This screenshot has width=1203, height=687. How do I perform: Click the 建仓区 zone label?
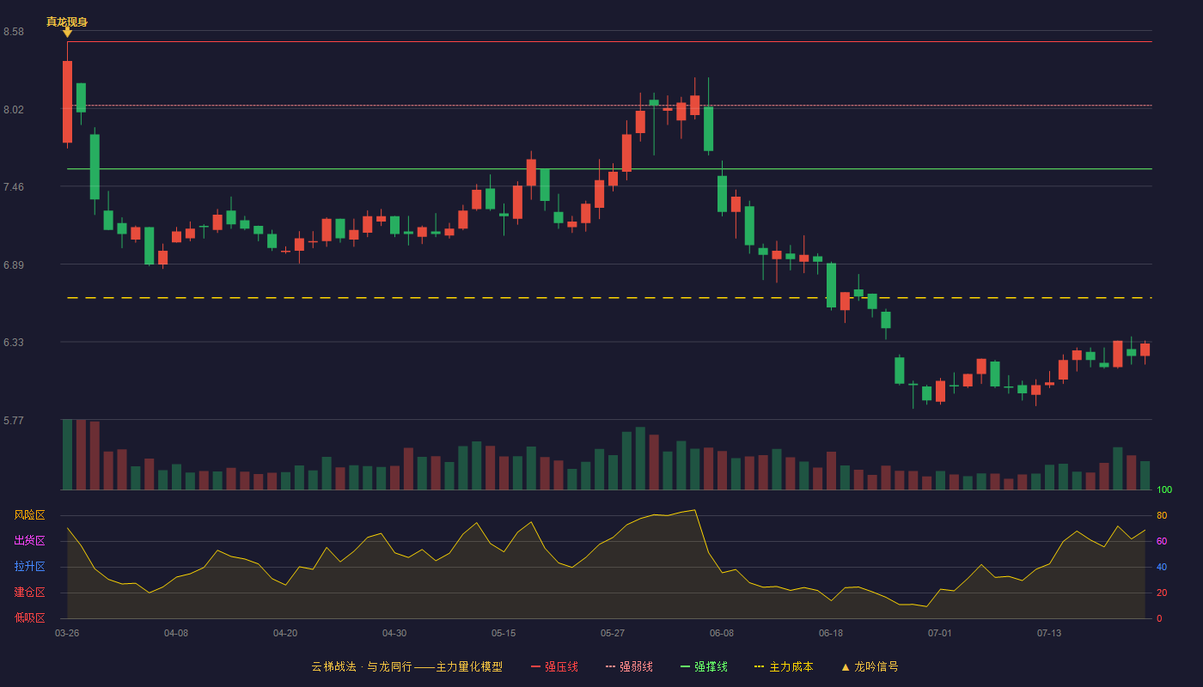(x=29, y=593)
